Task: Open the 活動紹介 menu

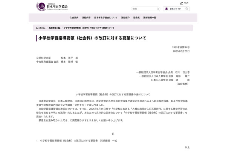Action: (125, 18)
